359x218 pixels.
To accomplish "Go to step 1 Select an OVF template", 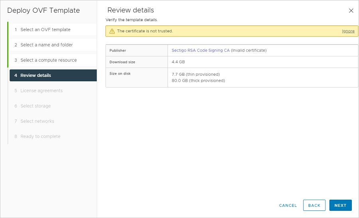I will coord(45,29).
